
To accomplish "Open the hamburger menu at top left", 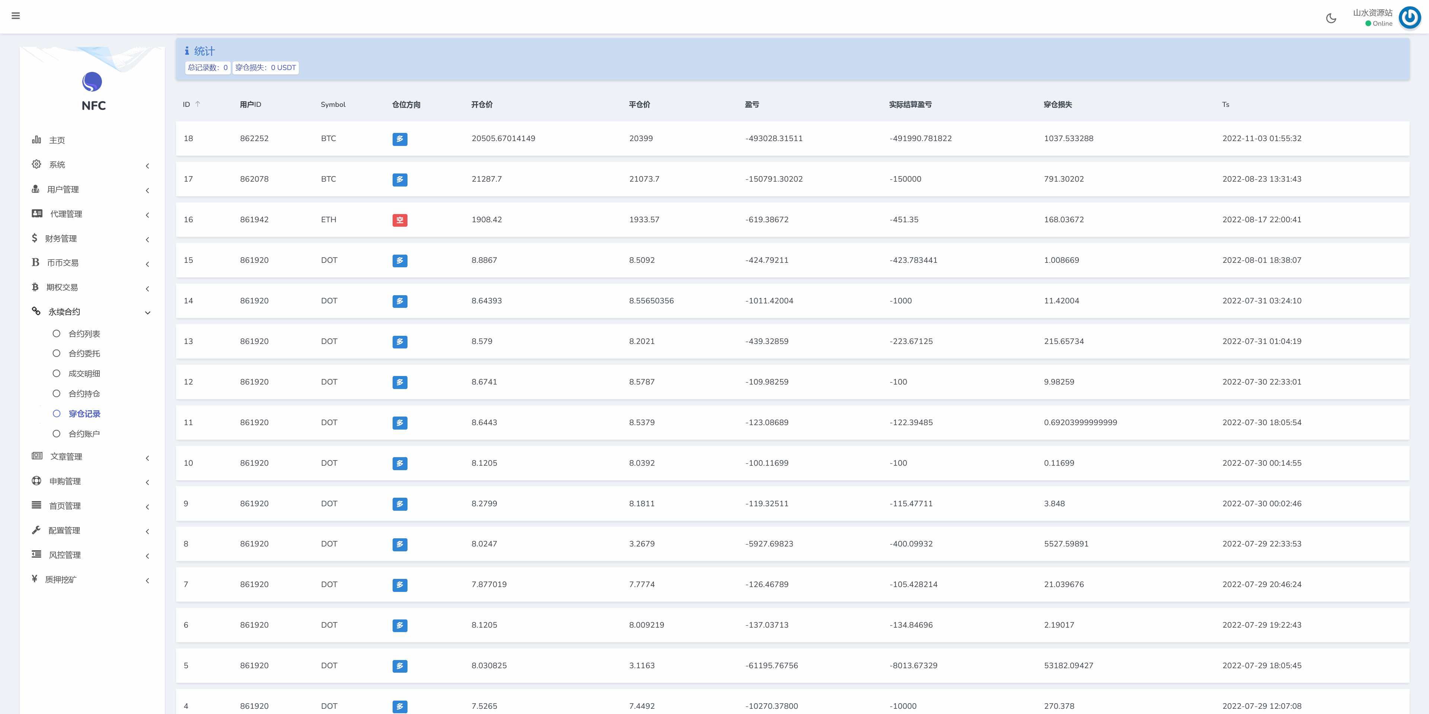I will click(x=16, y=16).
